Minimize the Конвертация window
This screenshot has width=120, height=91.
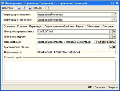point(108,3)
